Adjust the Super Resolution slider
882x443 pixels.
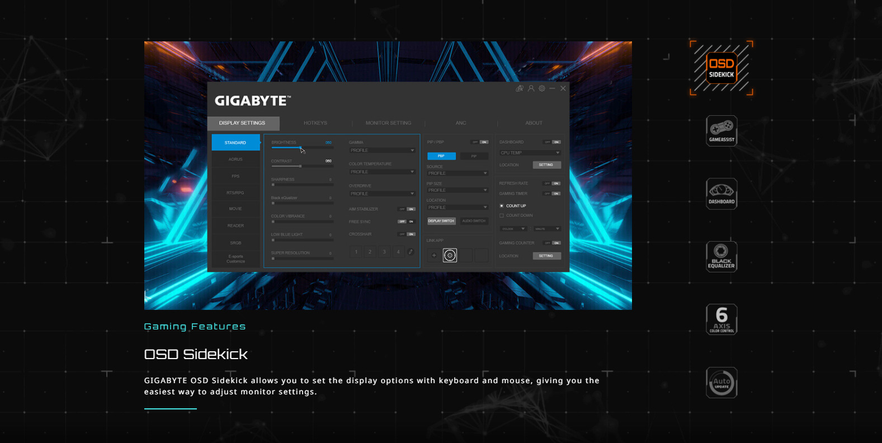(302, 258)
